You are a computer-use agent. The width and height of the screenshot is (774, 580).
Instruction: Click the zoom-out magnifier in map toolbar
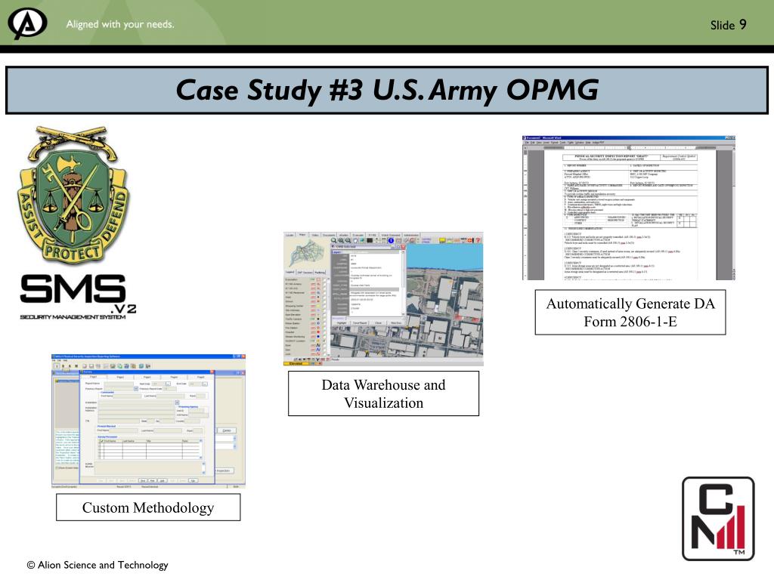pyautogui.click(x=348, y=240)
